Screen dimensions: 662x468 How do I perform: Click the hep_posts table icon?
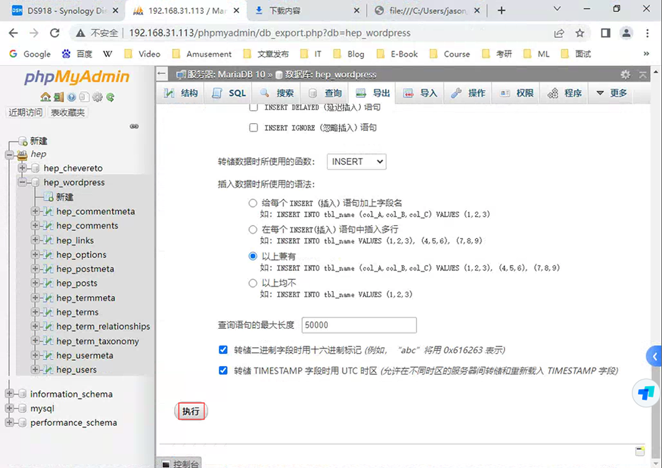(48, 283)
